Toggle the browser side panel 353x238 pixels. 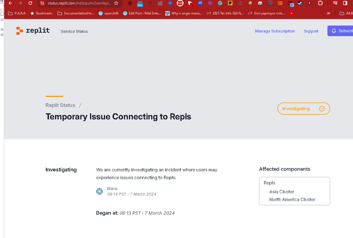(345, 3)
